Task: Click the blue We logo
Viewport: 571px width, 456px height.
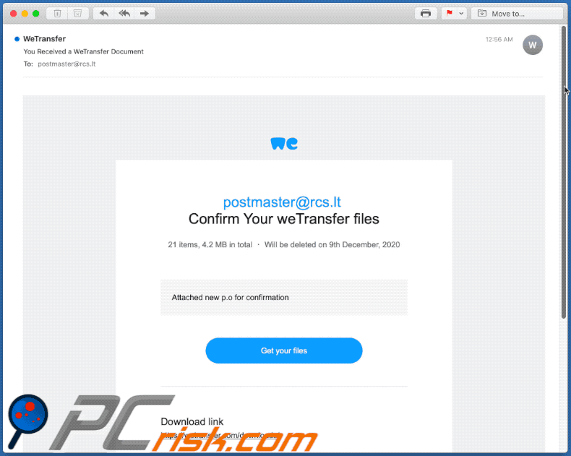Action: (x=284, y=144)
